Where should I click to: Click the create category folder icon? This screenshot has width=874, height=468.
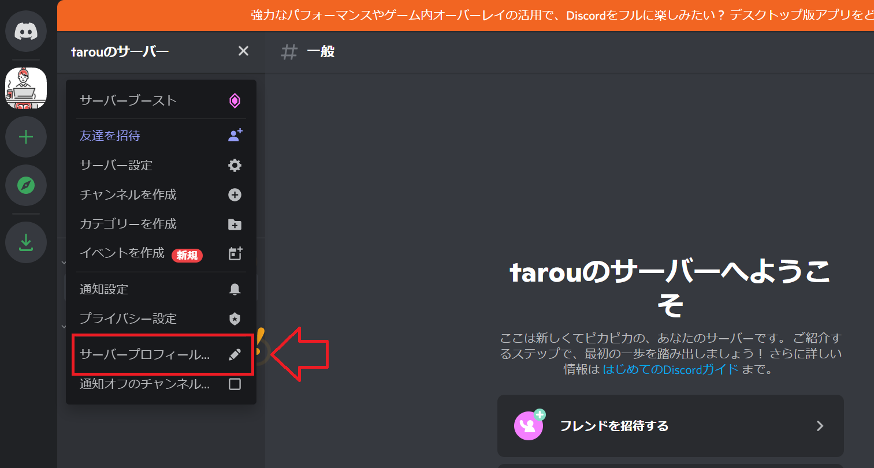tap(235, 224)
